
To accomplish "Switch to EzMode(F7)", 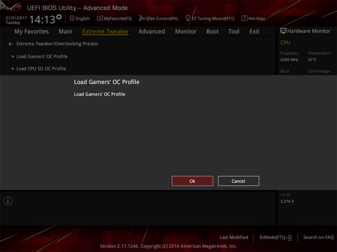I will 275,238.
